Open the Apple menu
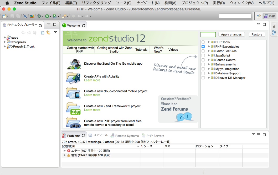278x175 pixels. 7,3
